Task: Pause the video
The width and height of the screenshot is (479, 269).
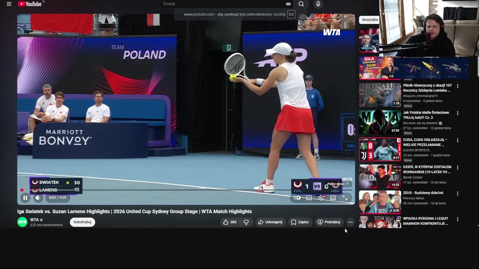Action: pos(25,198)
